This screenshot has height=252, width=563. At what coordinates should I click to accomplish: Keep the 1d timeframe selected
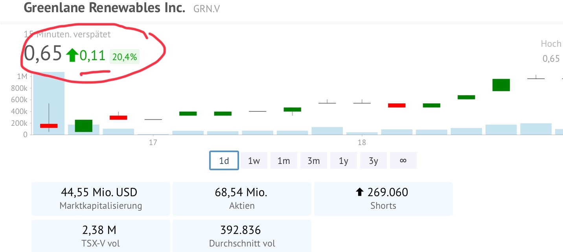[x=224, y=160]
